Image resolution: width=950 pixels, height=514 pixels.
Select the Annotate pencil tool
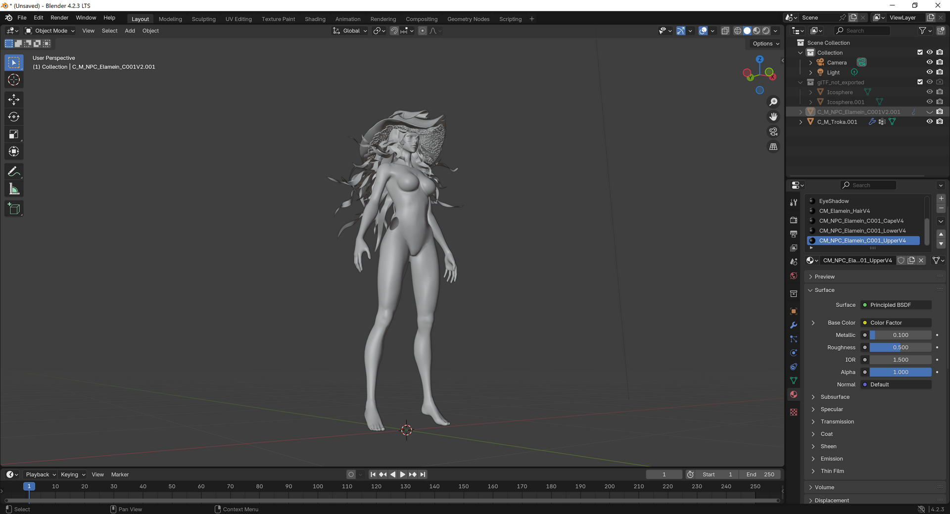(x=14, y=172)
